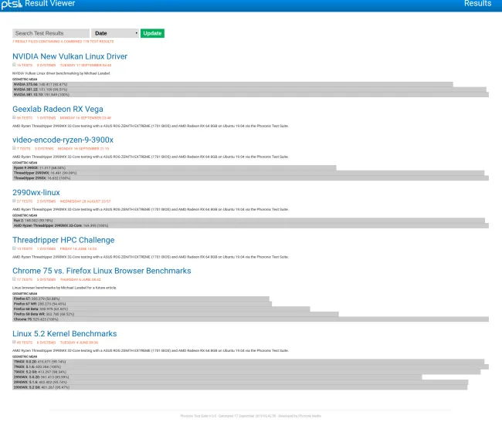Open Chrome 75 vs. Firefox browser benchmarks
502x422 pixels.
102,271
